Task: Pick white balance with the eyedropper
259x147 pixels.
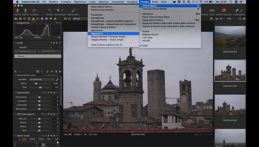Action: (57, 80)
